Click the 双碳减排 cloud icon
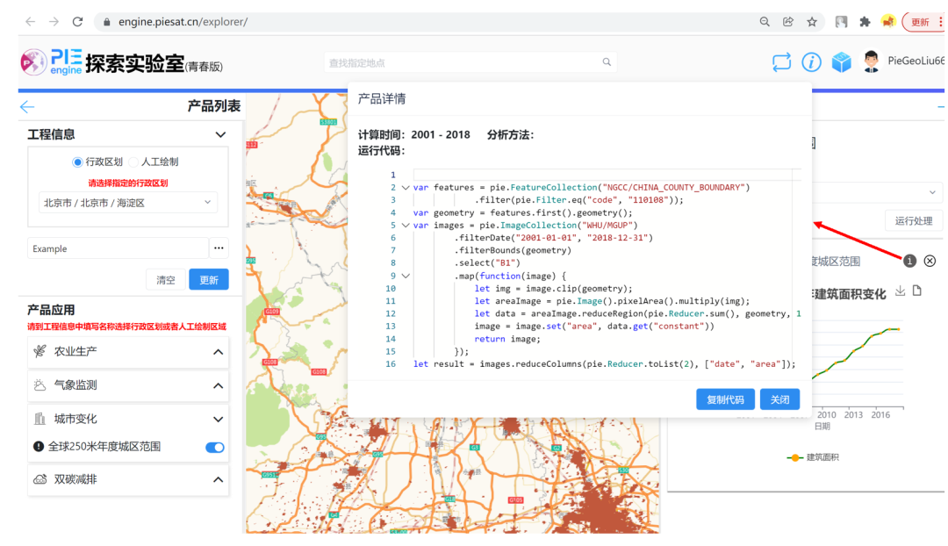Image resolution: width=948 pixels, height=546 pixels. click(x=39, y=479)
